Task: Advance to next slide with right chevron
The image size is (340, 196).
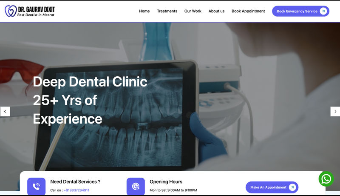Action: (335, 112)
